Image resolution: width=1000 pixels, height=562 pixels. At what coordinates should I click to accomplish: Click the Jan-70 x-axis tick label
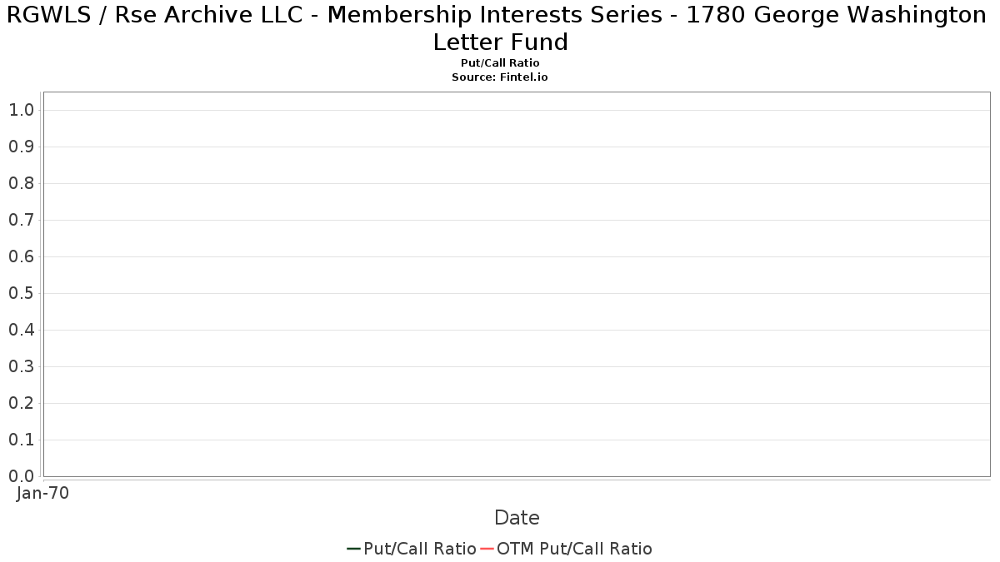click(43, 493)
